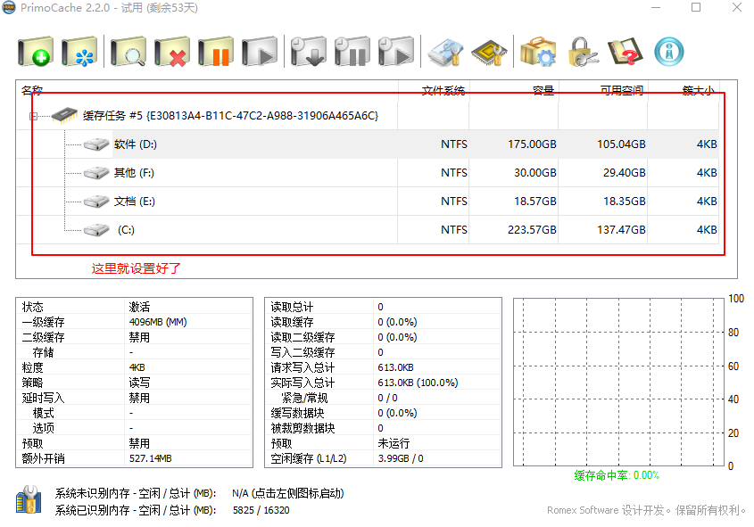Viewport: 754px width, 527px height.
Task: Click the drive icon next to 文档 (E:)
Action: (x=96, y=202)
